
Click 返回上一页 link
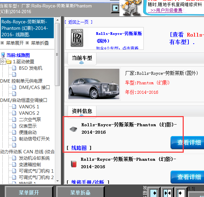tap(78, 22)
